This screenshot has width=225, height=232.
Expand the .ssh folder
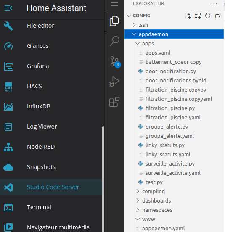(x=134, y=25)
